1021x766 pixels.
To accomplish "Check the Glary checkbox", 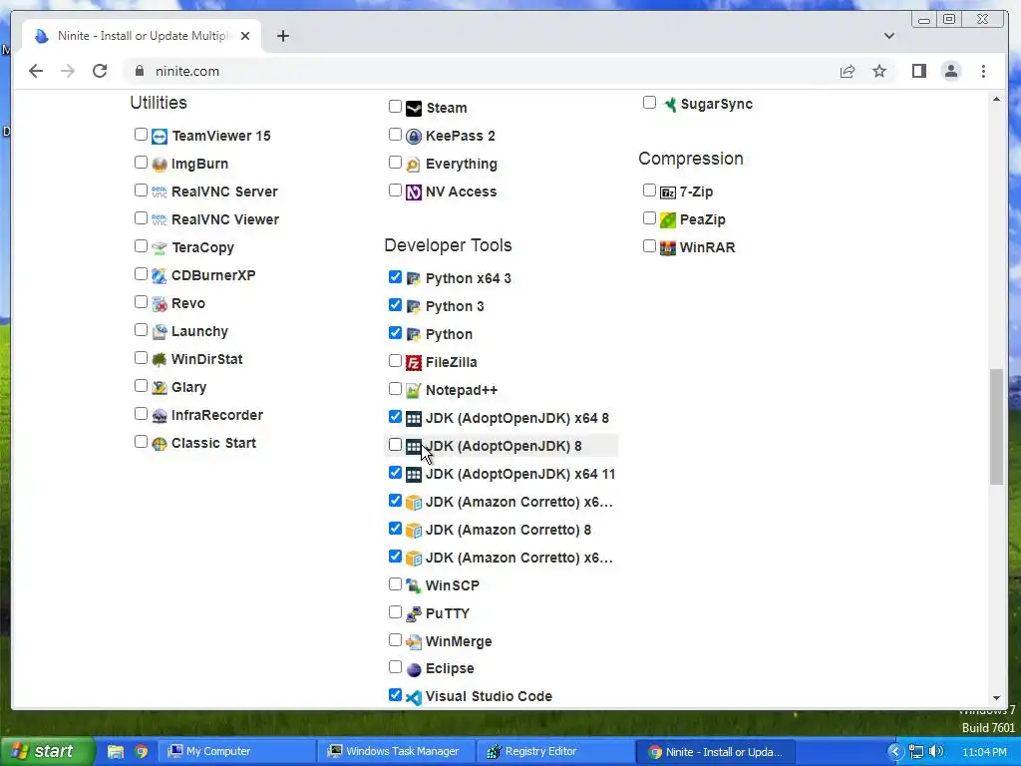I will click(141, 386).
